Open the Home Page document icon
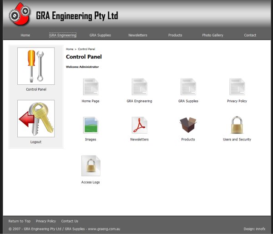The image size is (273, 234). (91, 87)
